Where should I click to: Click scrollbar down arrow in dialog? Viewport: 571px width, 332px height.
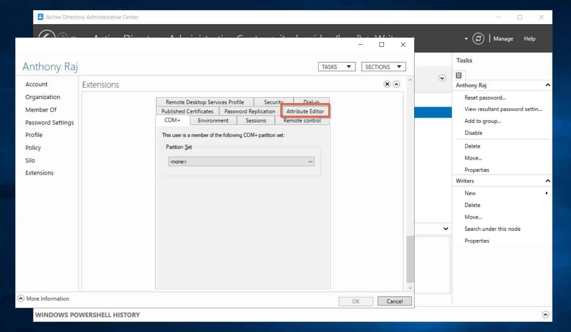410,288
